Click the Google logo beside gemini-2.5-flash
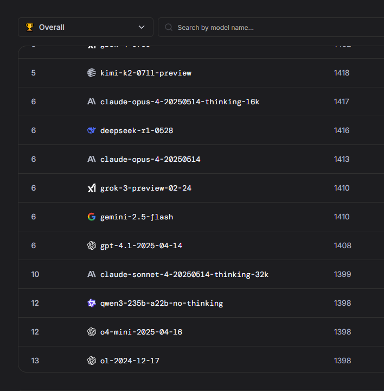This screenshot has width=384, height=391. 92,217
